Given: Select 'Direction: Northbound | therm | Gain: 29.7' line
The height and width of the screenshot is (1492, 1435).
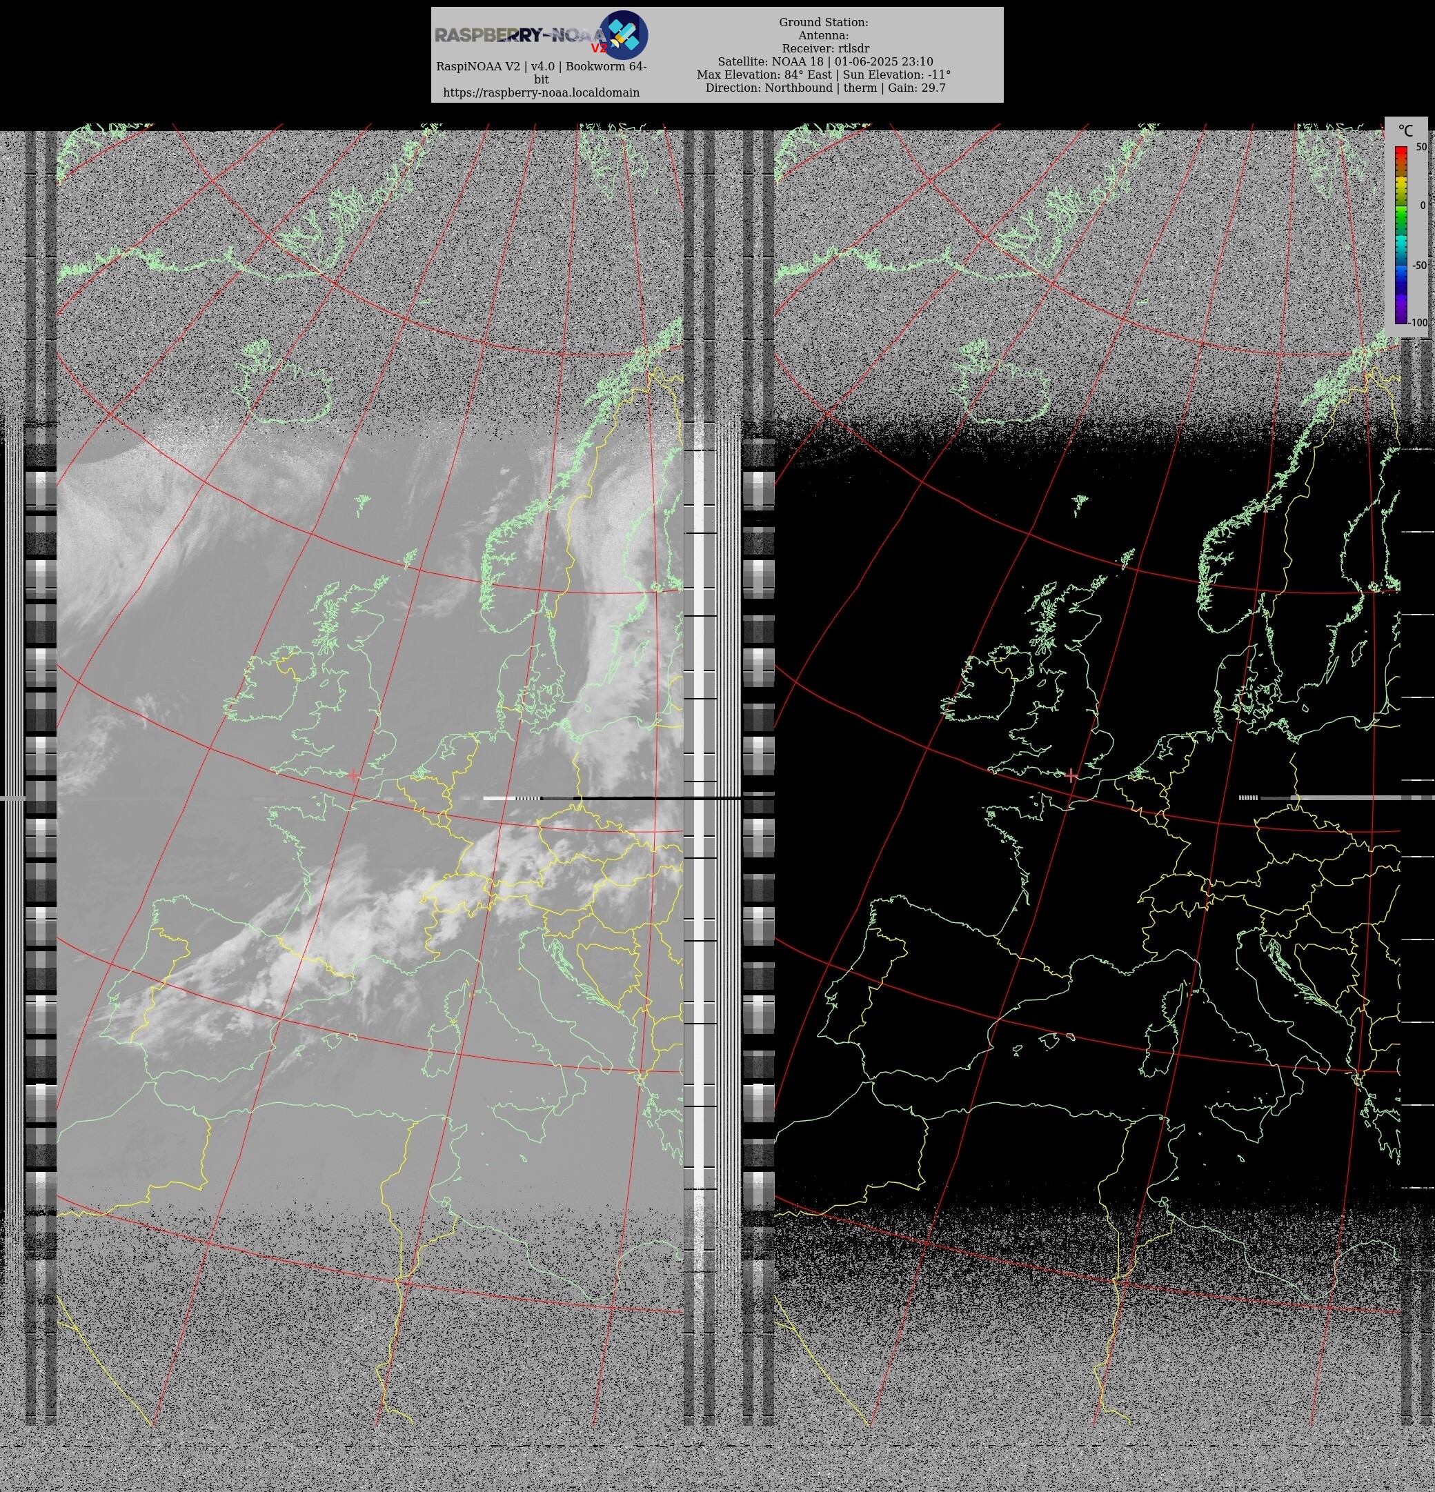Looking at the screenshot, I should 825,88.
